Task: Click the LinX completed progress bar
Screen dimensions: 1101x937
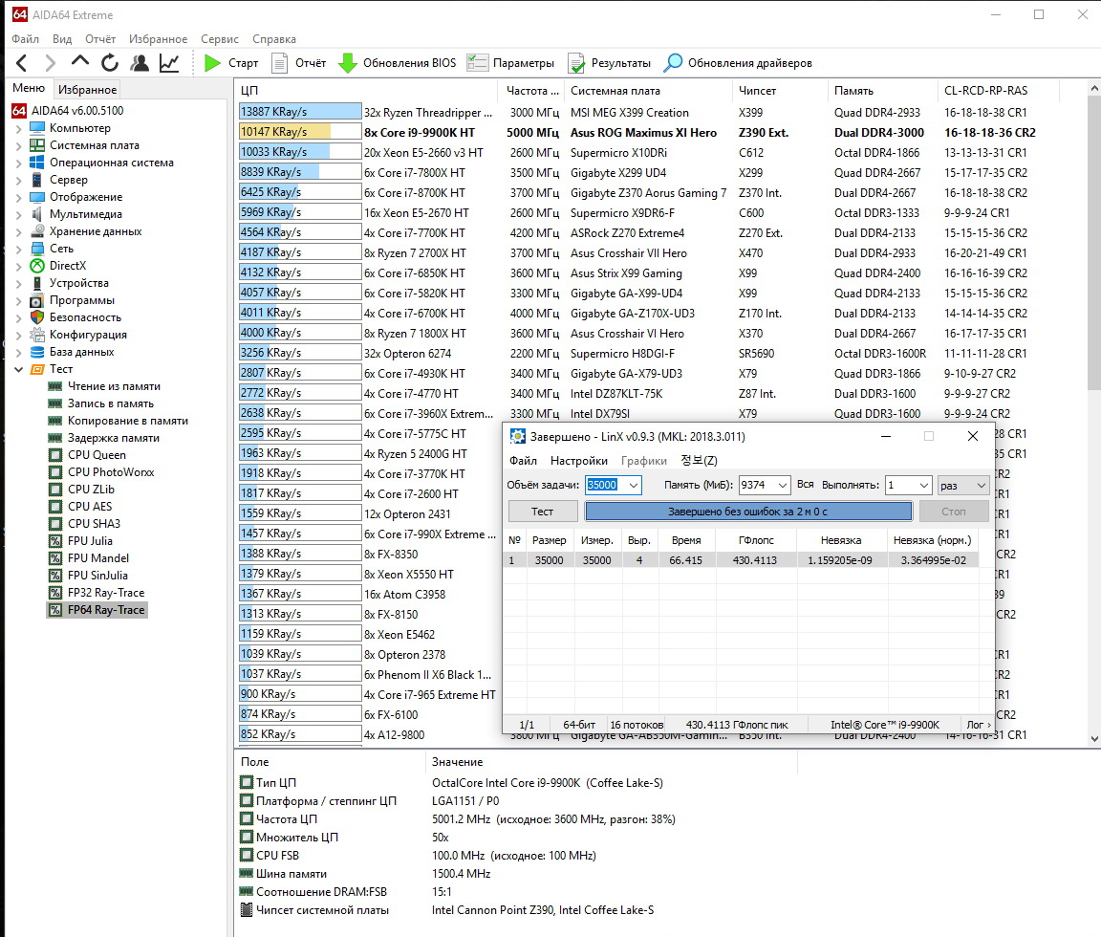Action: 748,512
